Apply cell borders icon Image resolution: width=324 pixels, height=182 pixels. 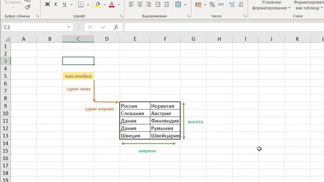tap(81, 5)
